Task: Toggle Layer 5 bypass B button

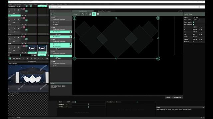Action: (14, 10)
